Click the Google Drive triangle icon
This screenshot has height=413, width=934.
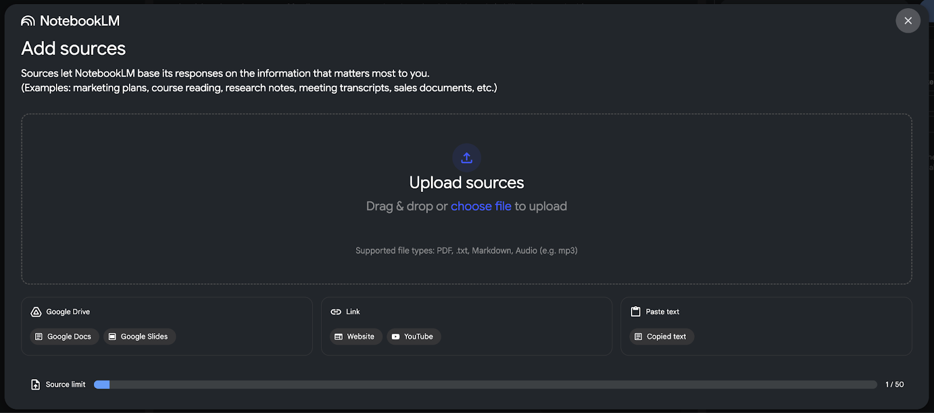(x=36, y=312)
